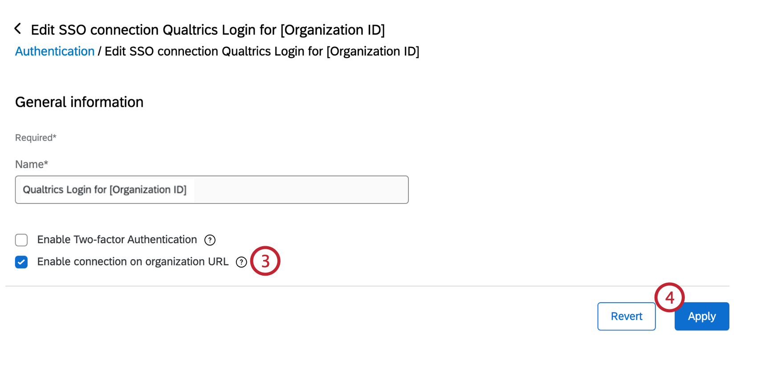Screen dimensions: 757x366
Task: Click the General information heading
Action: tap(79, 102)
